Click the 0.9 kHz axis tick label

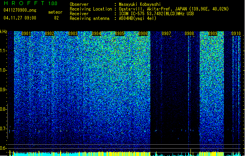coord(3,90)
